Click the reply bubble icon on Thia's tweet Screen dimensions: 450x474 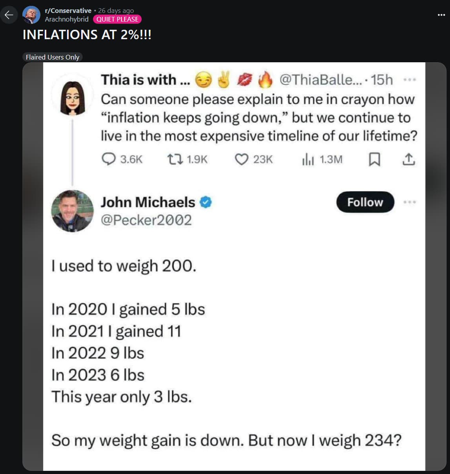point(109,159)
